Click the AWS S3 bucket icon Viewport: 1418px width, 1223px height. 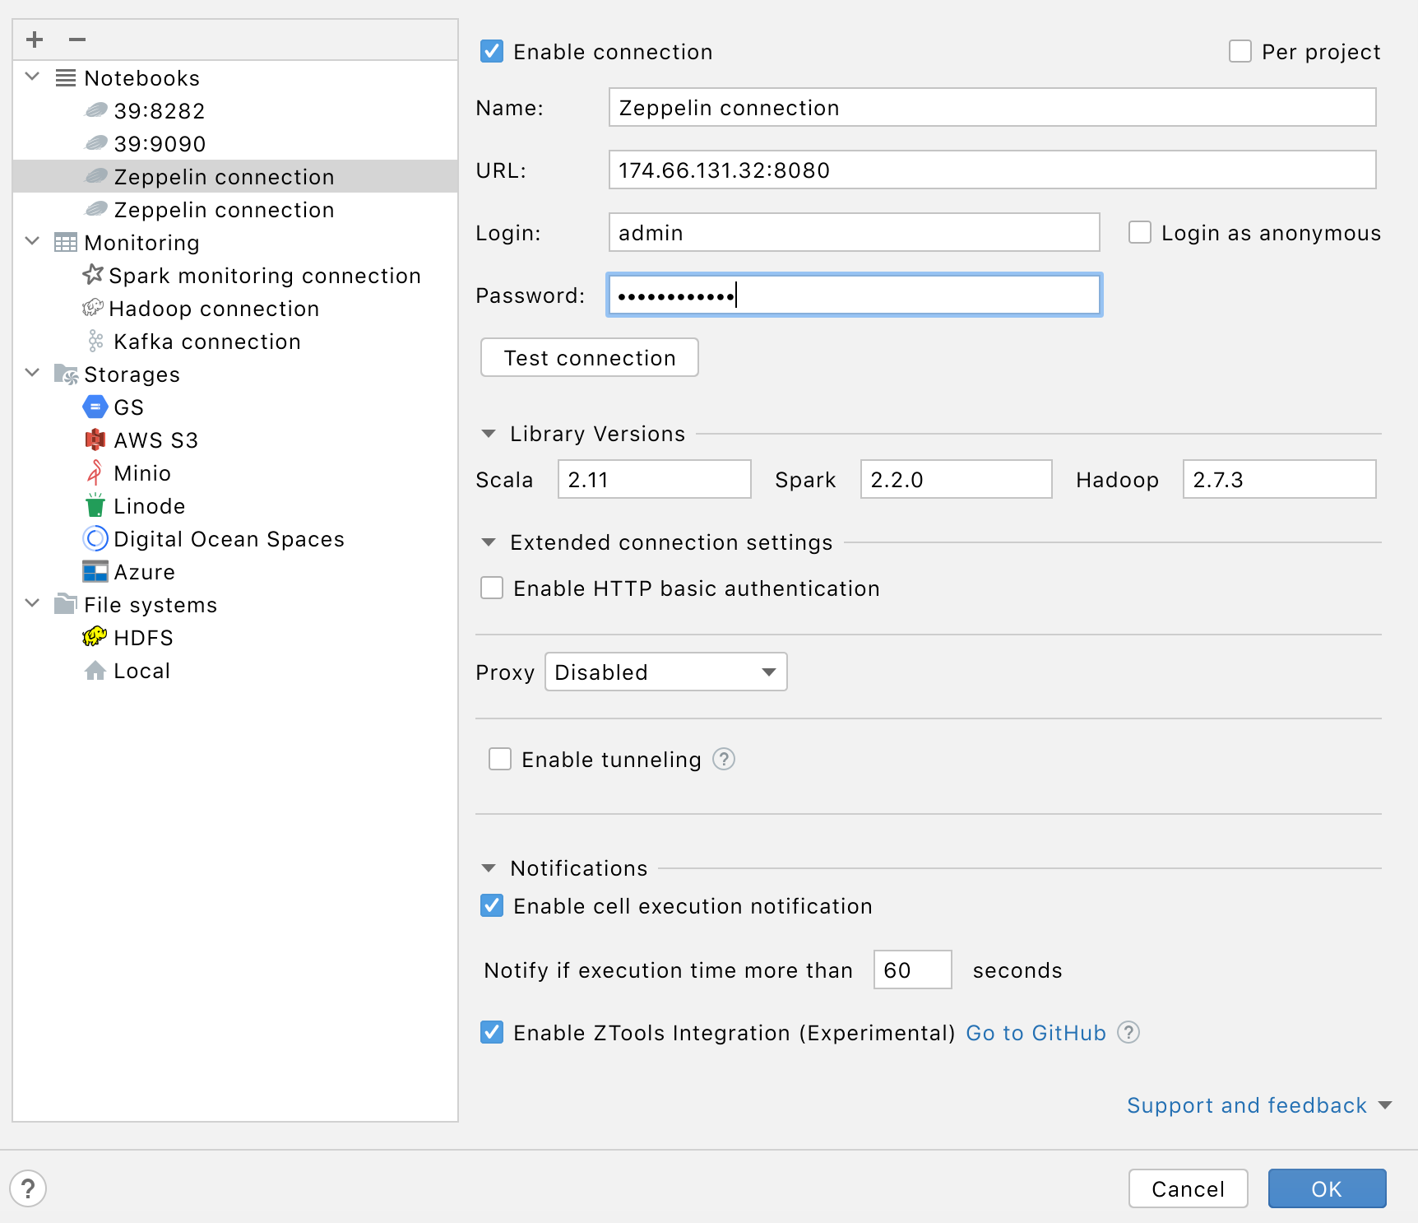click(x=95, y=439)
